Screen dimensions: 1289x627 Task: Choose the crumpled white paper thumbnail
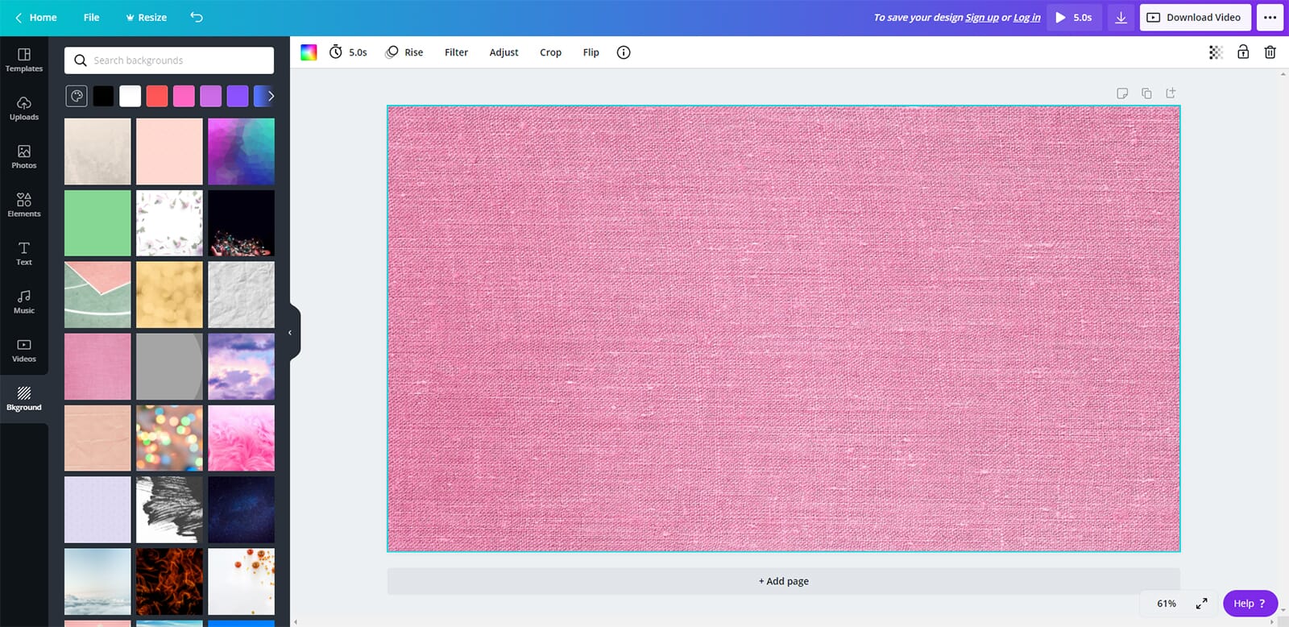241,295
